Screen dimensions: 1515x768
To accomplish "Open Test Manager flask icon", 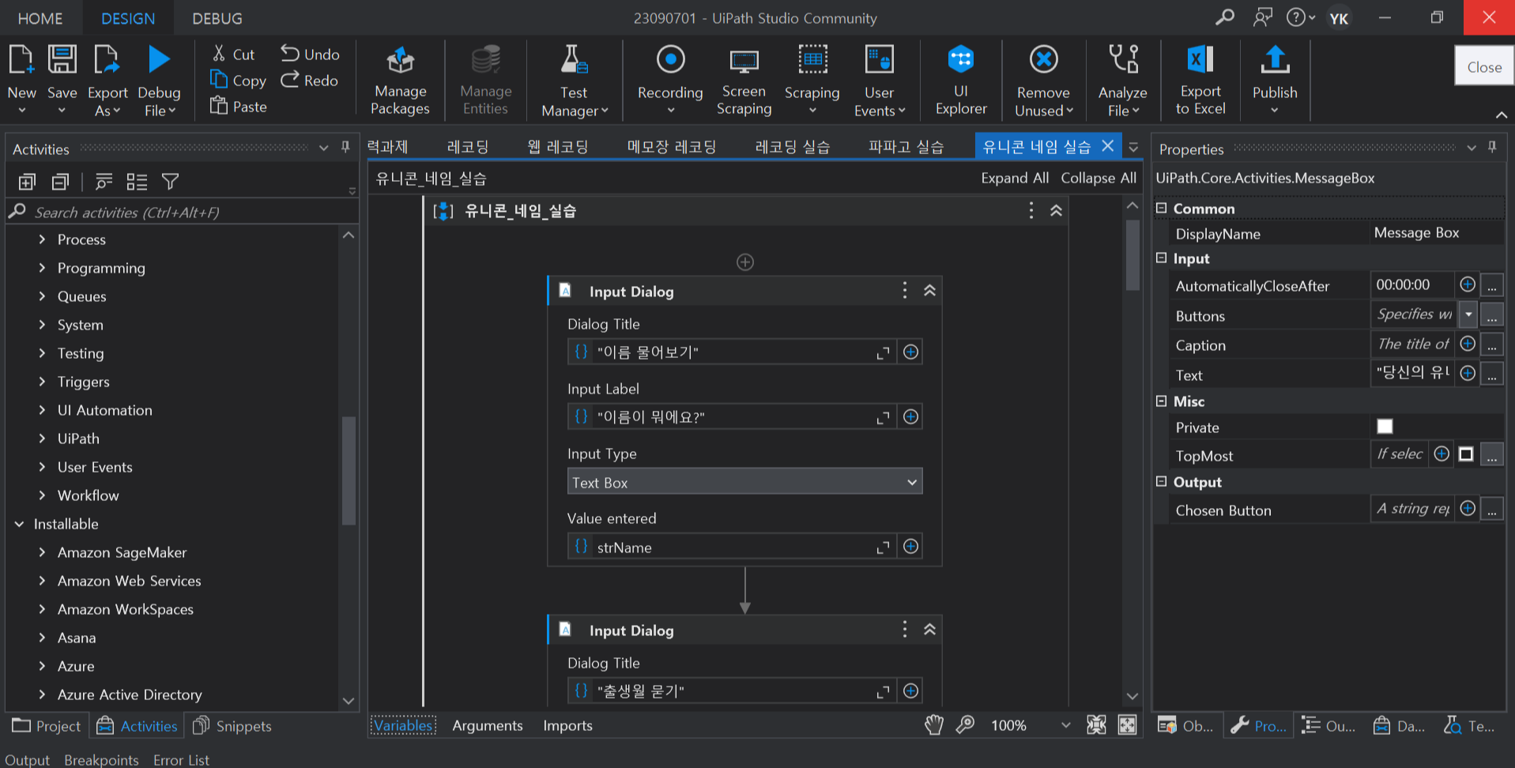I will [x=574, y=60].
